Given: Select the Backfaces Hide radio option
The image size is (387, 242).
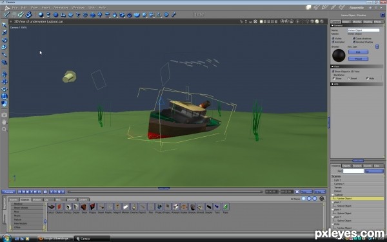Looking at the screenshot, I should (367, 79).
